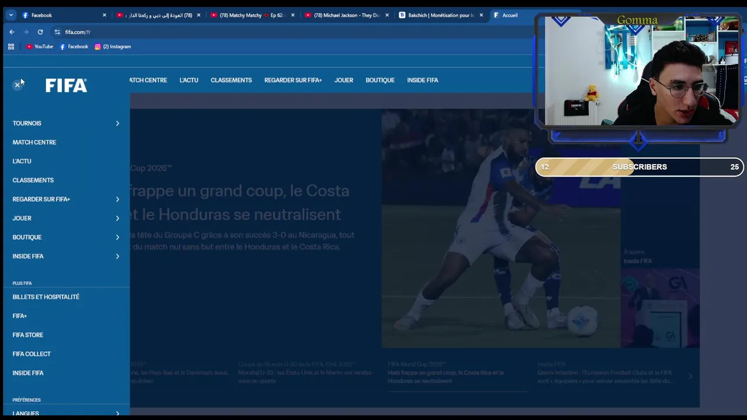The image size is (747, 420).
Task: Click L'Actu in the top navigation bar
Action: pos(189,80)
